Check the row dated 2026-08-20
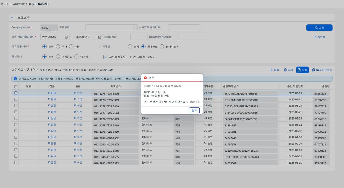This screenshot has height=188, width=344. tap(16, 99)
